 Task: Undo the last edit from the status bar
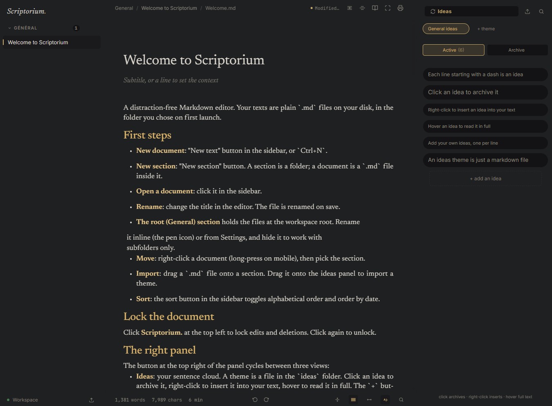[255, 400]
